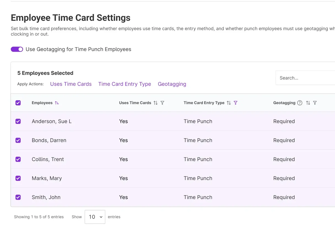Apply the Time Card Entry Type action
This screenshot has width=335, height=239.
[x=124, y=84]
